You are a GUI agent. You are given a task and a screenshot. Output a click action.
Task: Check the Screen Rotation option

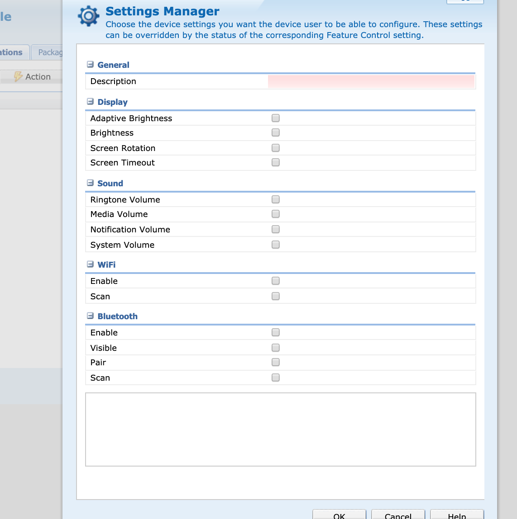pos(275,148)
